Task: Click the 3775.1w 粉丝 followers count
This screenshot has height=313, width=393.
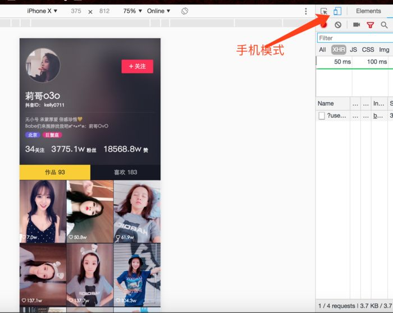Action: pyautogui.click(x=74, y=149)
